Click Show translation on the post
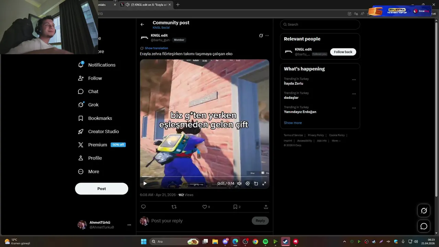439x247 pixels. 156,48
